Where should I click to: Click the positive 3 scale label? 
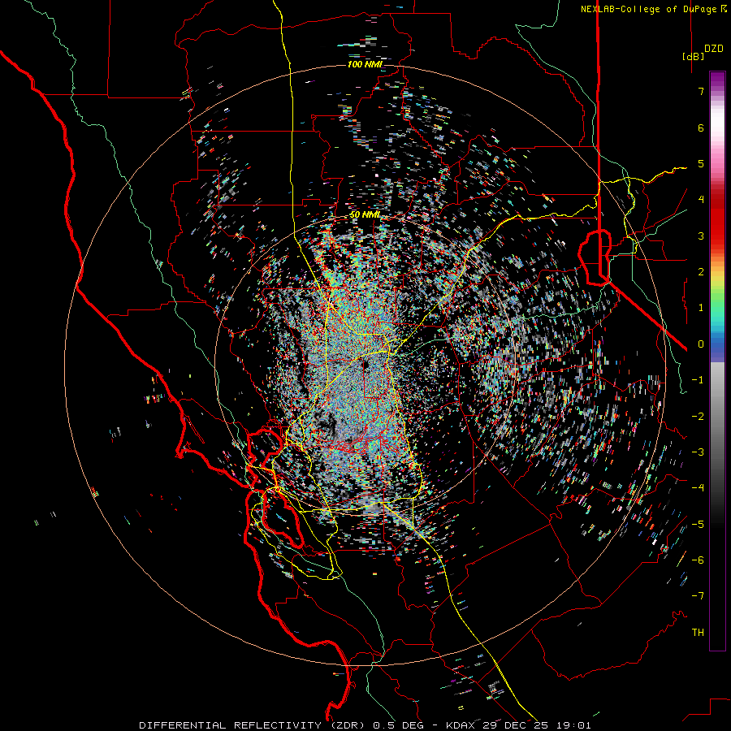point(701,236)
